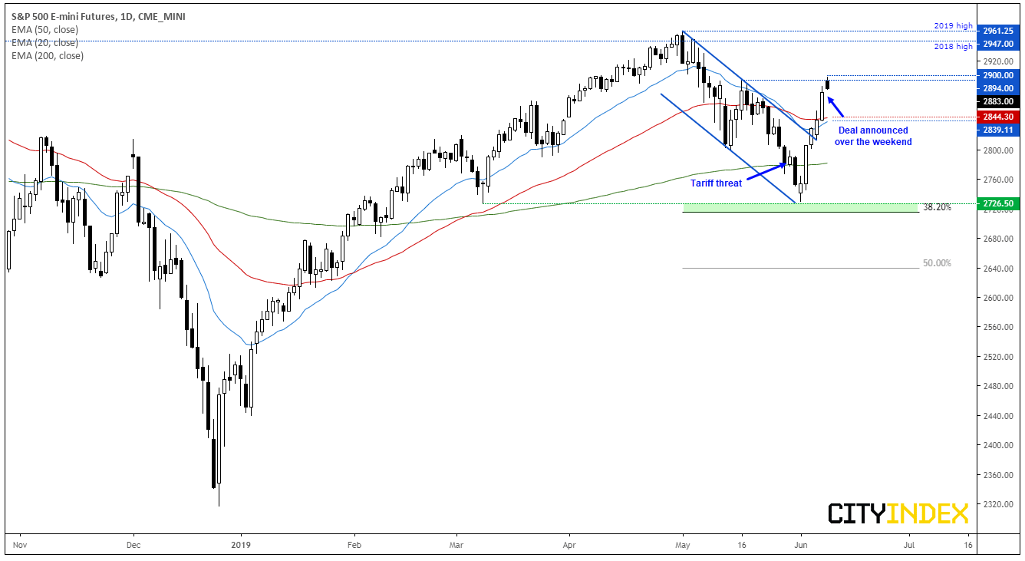Click the 2320.00 price axis value
Screen dimensions: 1025x561
click(x=998, y=504)
